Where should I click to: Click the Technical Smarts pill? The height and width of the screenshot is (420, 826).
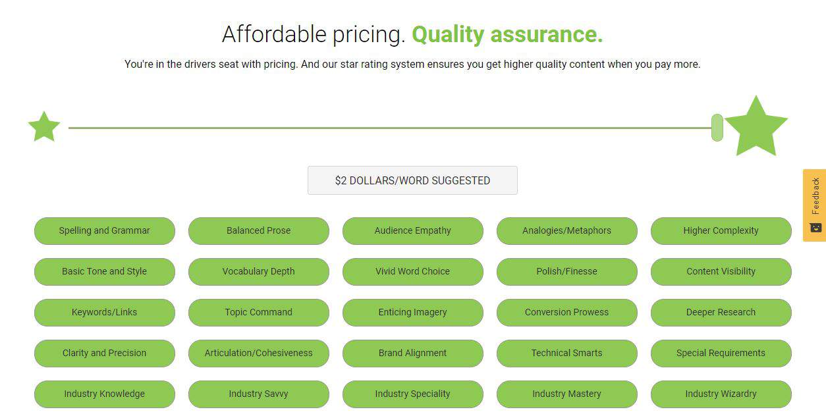click(567, 354)
